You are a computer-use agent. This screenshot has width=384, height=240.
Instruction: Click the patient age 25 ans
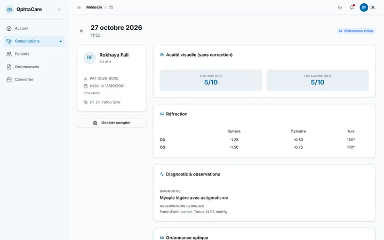(105, 61)
